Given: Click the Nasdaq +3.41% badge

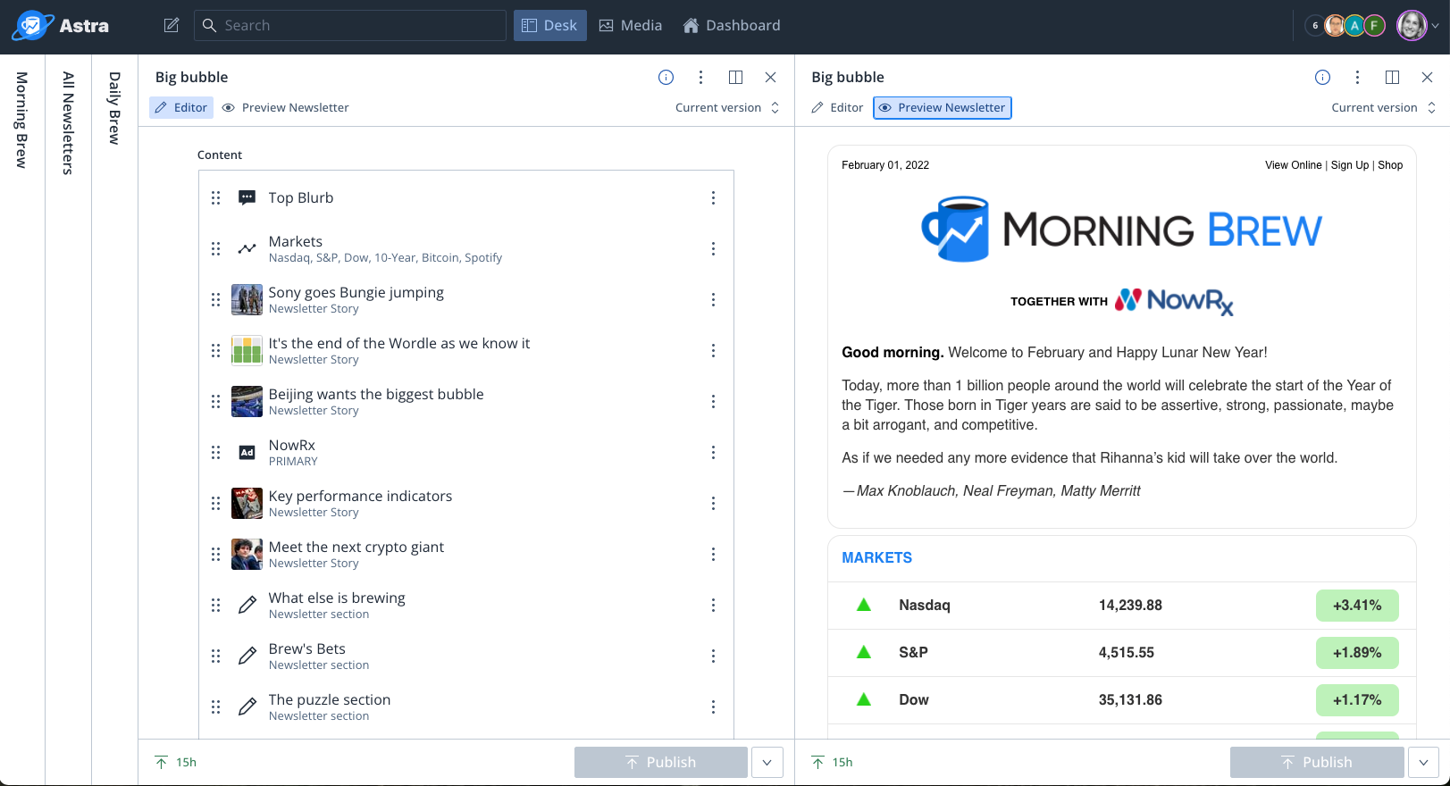Looking at the screenshot, I should [x=1357, y=605].
